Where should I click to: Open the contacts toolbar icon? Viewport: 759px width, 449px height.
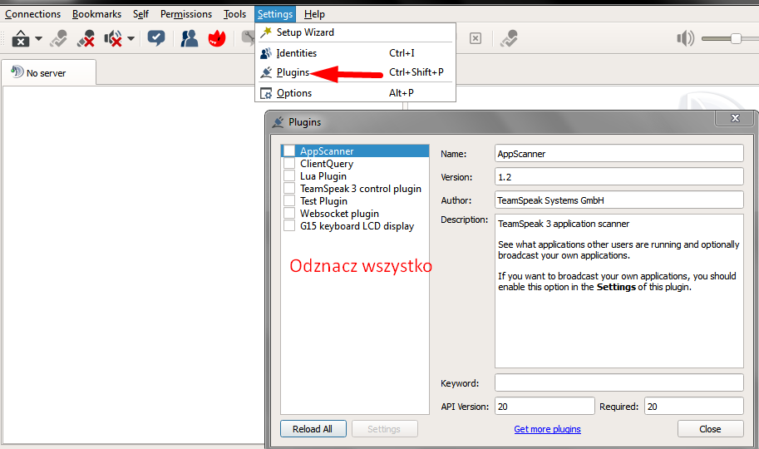pyautogui.click(x=190, y=38)
